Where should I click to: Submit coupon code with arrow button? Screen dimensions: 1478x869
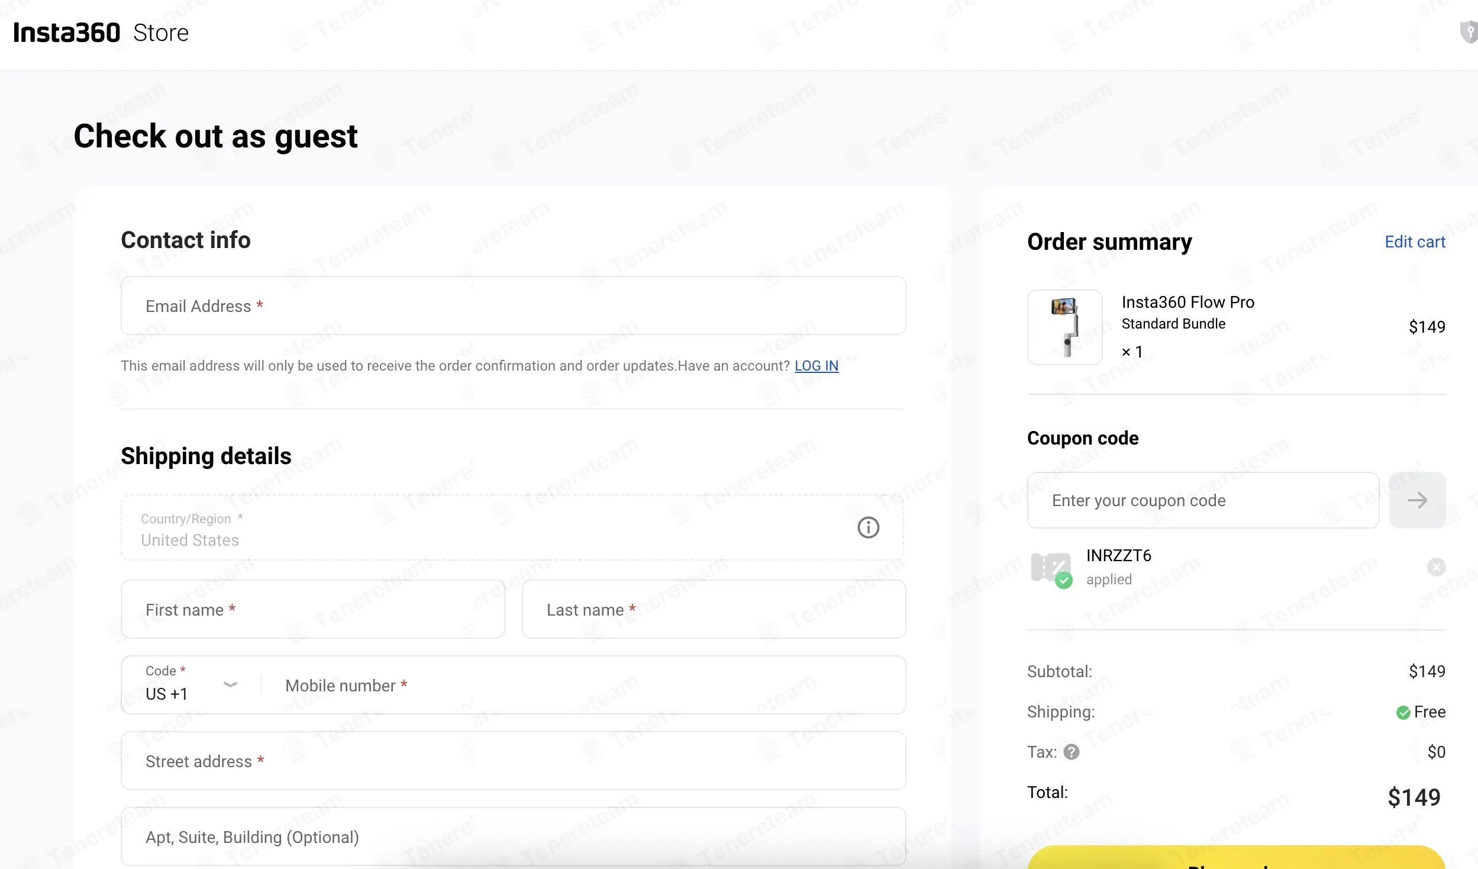(1417, 500)
